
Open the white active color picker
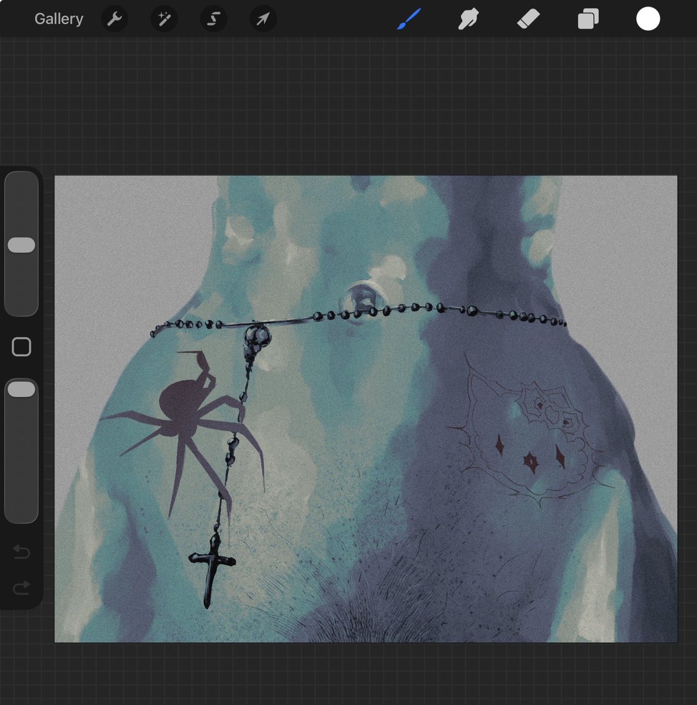click(648, 19)
